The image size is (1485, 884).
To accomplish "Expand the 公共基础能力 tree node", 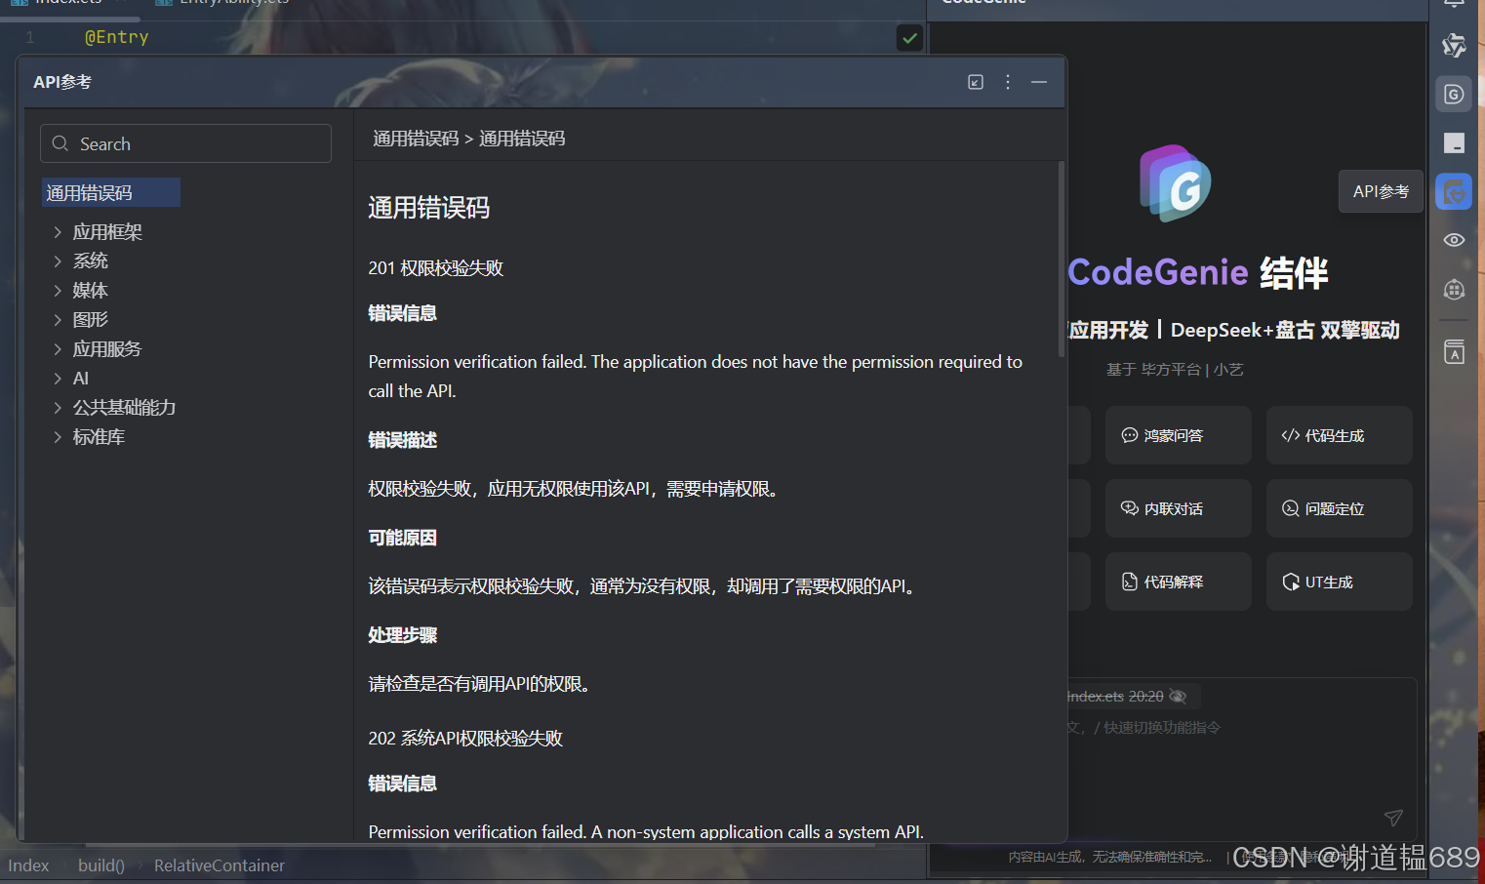I will [58, 408].
